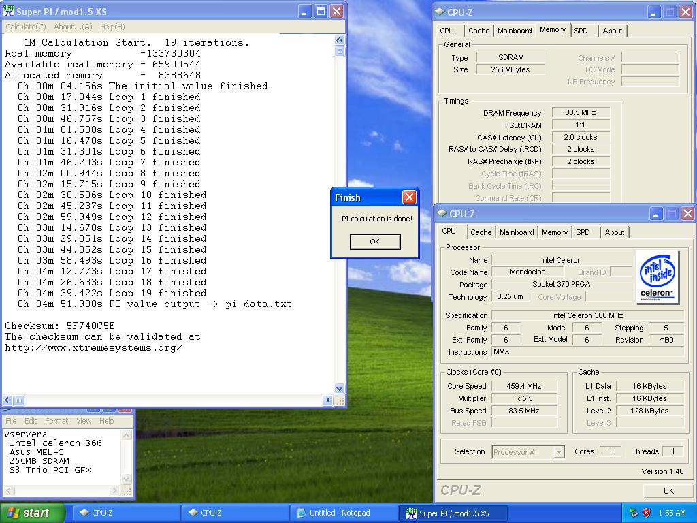Click the upper CPU-Z window title icon
This screenshot has width=697, height=523.
click(x=440, y=12)
